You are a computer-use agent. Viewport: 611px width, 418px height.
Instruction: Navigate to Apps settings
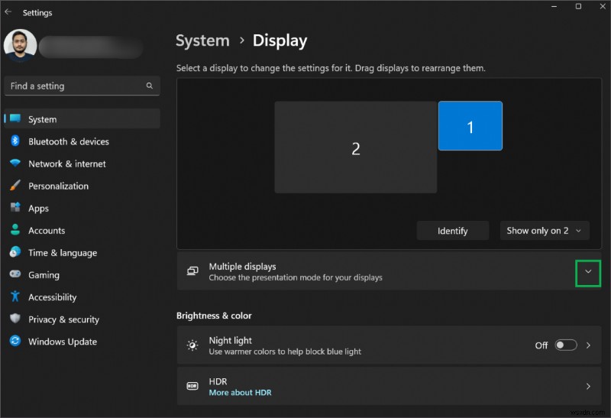(x=82, y=208)
